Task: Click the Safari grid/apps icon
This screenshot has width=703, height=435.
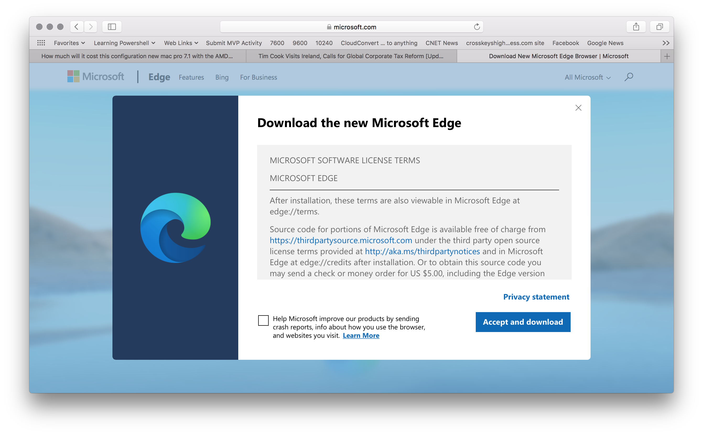Action: (x=41, y=43)
